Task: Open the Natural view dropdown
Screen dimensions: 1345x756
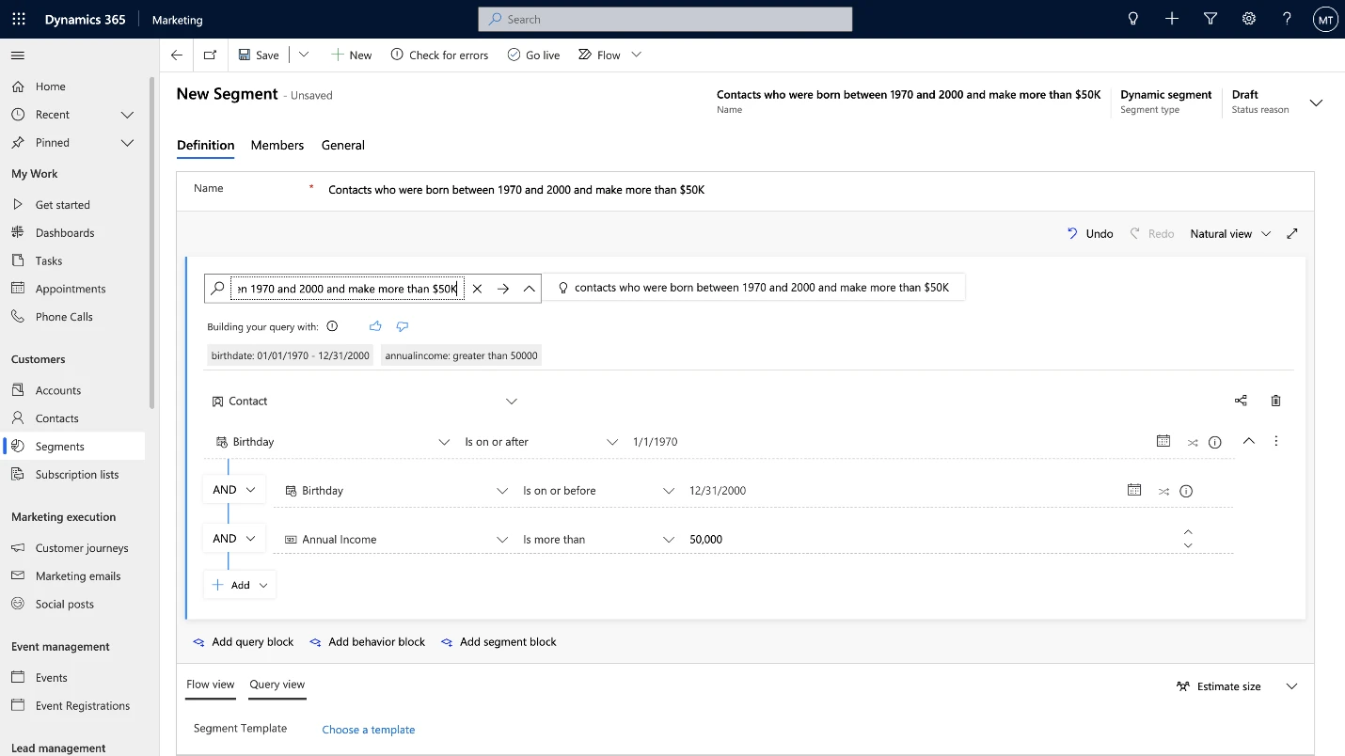Action: [x=1266, y=233]
